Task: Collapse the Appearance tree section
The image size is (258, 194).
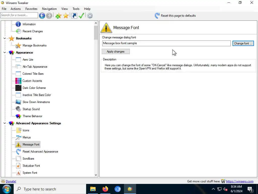Action: (x=5, y=53)
